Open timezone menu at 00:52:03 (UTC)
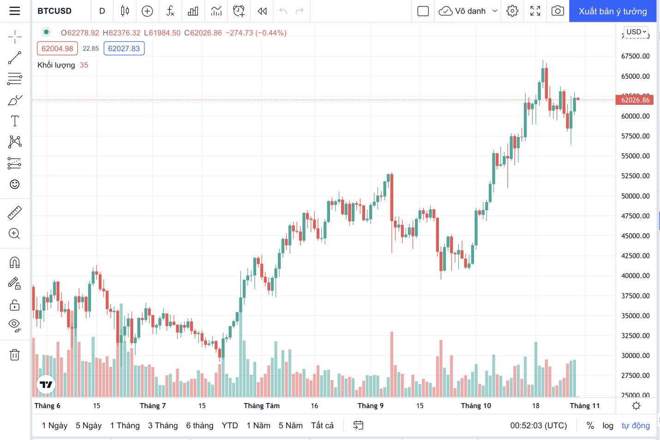660x440 pixels. click(x=539, y=425)
